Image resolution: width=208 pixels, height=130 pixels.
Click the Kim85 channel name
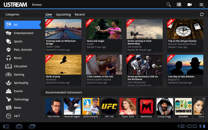90,44
